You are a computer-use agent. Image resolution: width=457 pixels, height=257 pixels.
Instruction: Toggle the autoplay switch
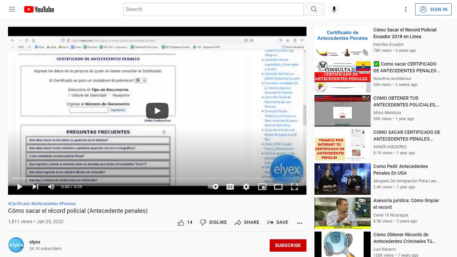[213, 187]
